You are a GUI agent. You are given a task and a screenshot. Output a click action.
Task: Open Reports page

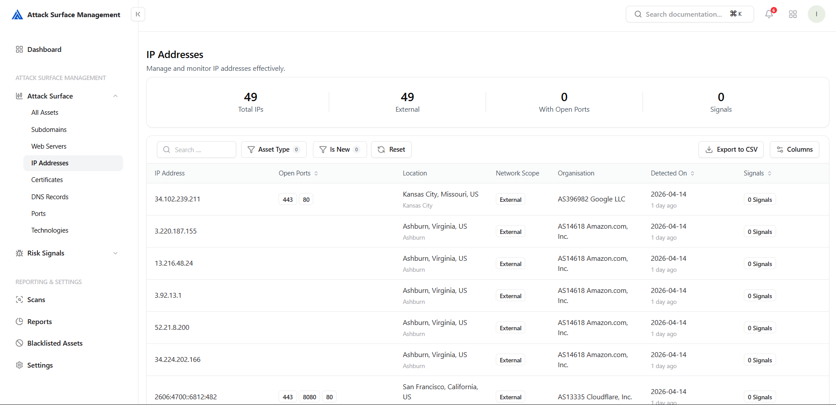click(x=40, y=321)
